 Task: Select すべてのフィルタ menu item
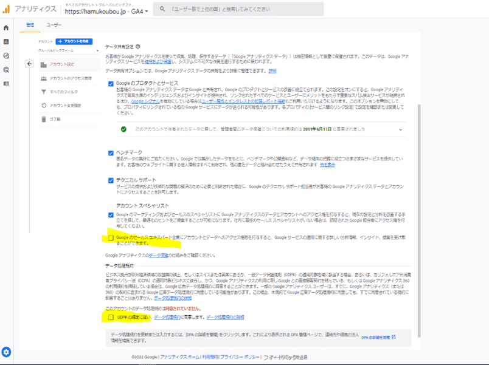click(x=69, y=92)
